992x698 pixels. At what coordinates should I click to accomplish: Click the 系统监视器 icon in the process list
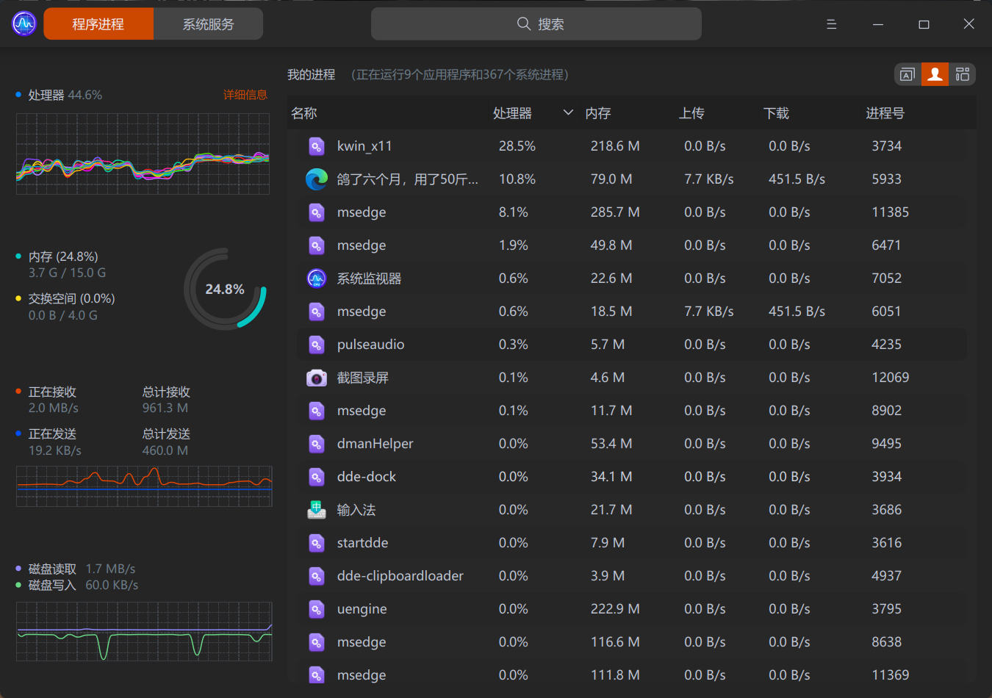(x=317, y=278)
